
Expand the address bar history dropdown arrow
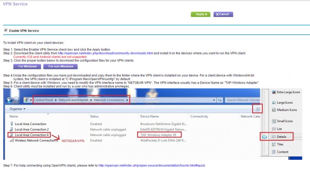pyautogui.click(x=214, y=100)
